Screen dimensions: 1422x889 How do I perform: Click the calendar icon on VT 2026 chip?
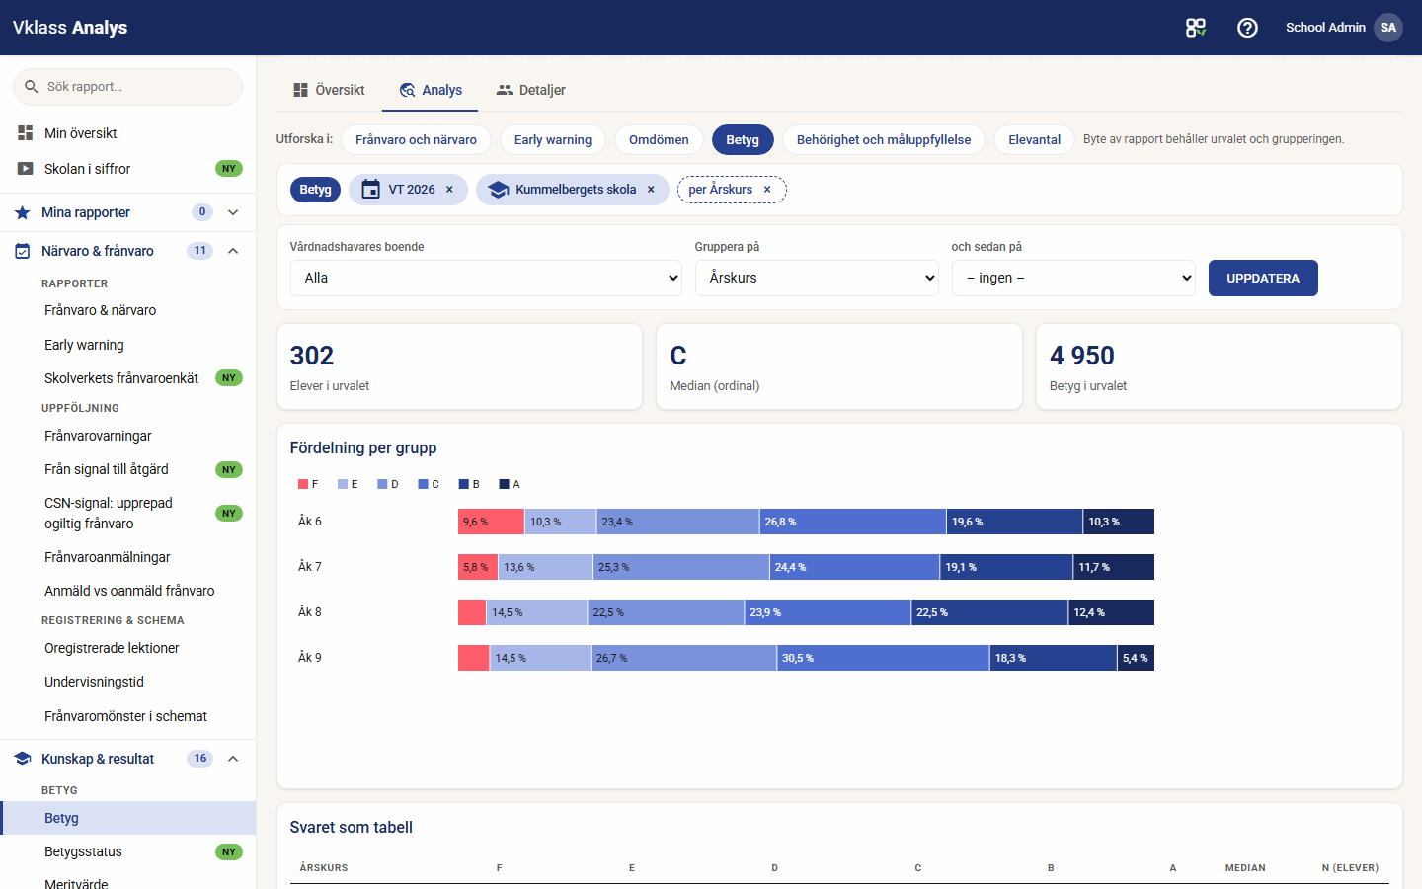click(370, 190)
